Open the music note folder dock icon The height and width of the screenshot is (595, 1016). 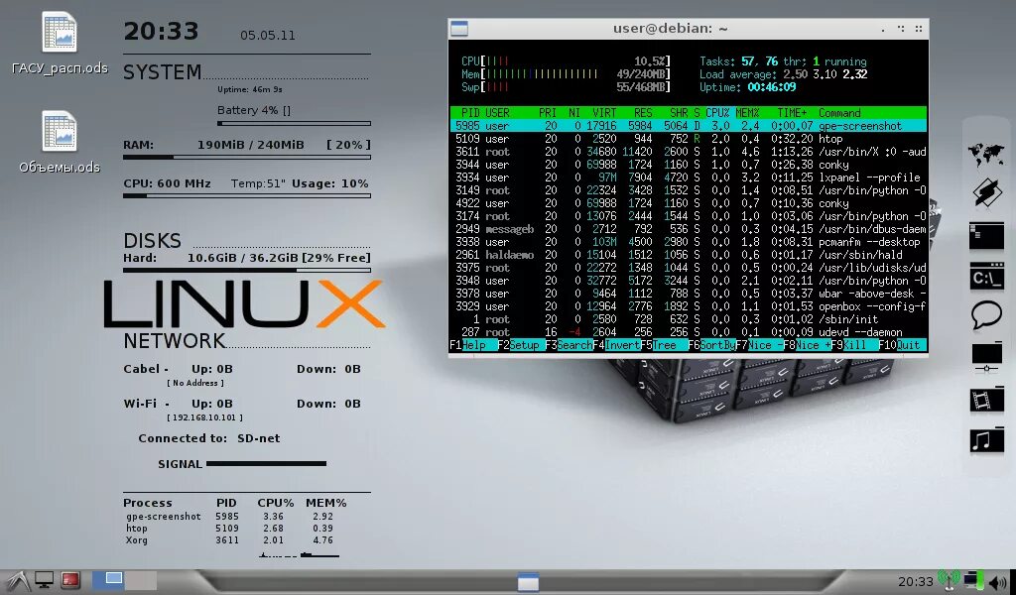coord(986,441)
